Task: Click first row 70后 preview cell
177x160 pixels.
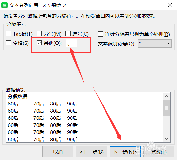Action: pyautogui.click(x=39, y=104)
